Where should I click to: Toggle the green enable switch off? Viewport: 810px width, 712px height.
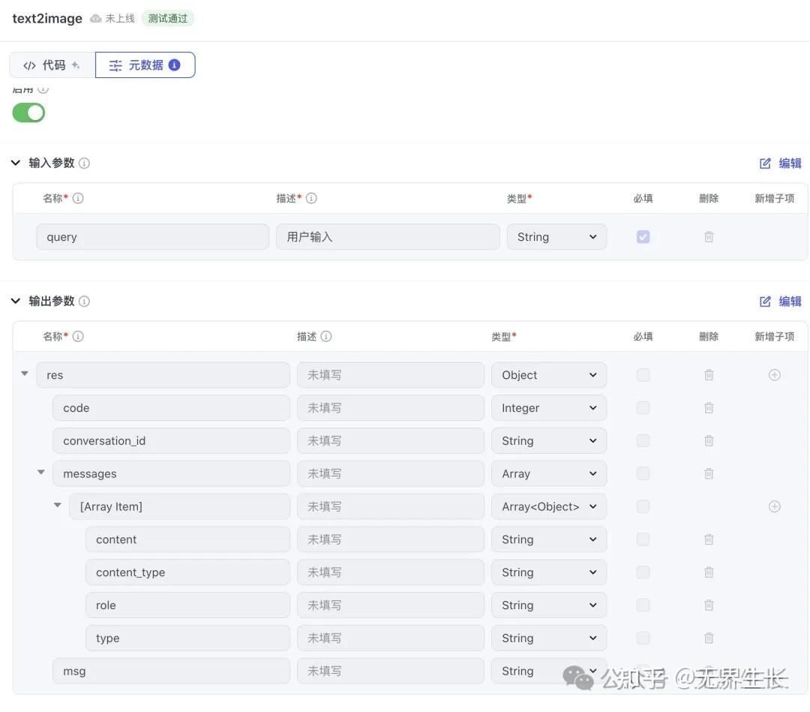point(28,113)
